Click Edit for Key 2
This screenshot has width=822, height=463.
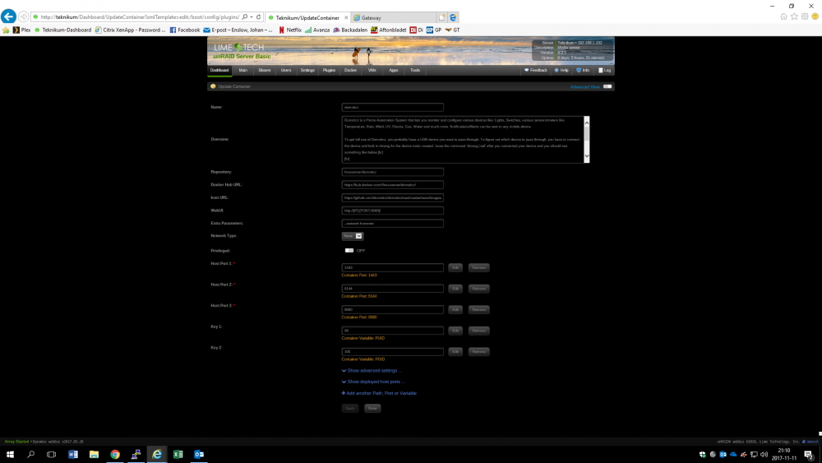pos(455,352)
